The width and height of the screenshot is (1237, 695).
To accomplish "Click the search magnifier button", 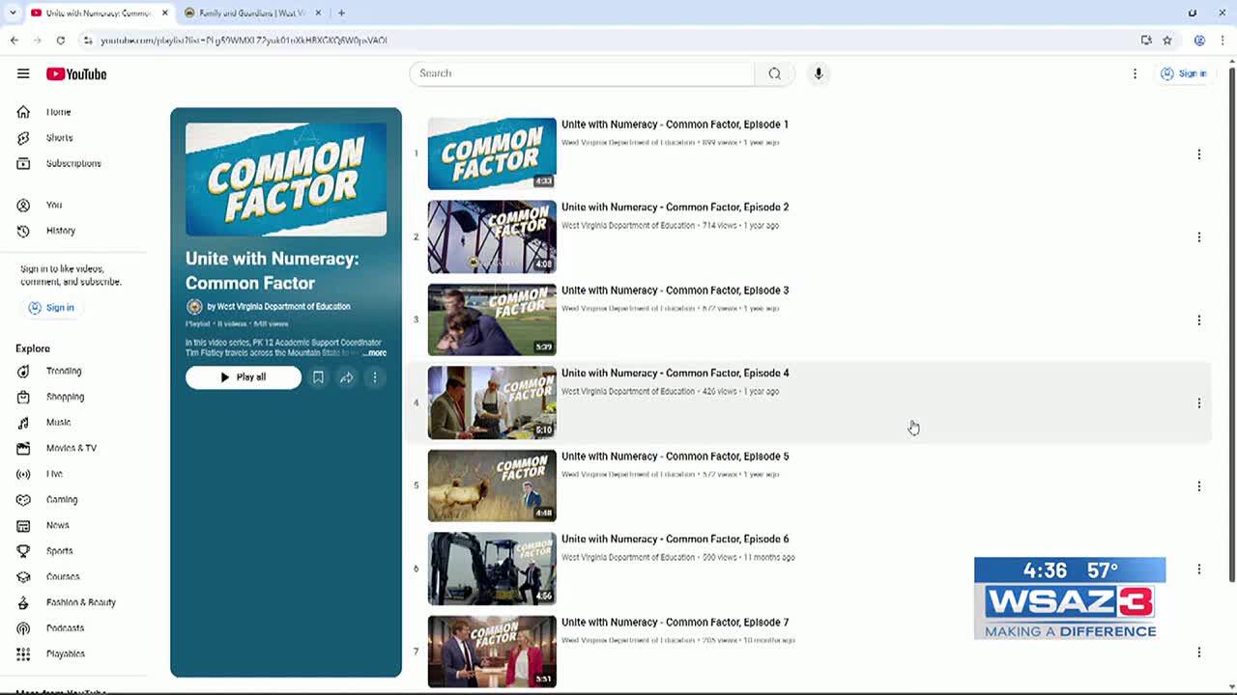I will (774, 73).
